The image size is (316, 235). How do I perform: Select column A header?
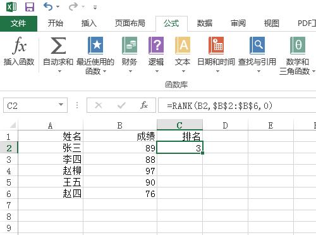51,125
